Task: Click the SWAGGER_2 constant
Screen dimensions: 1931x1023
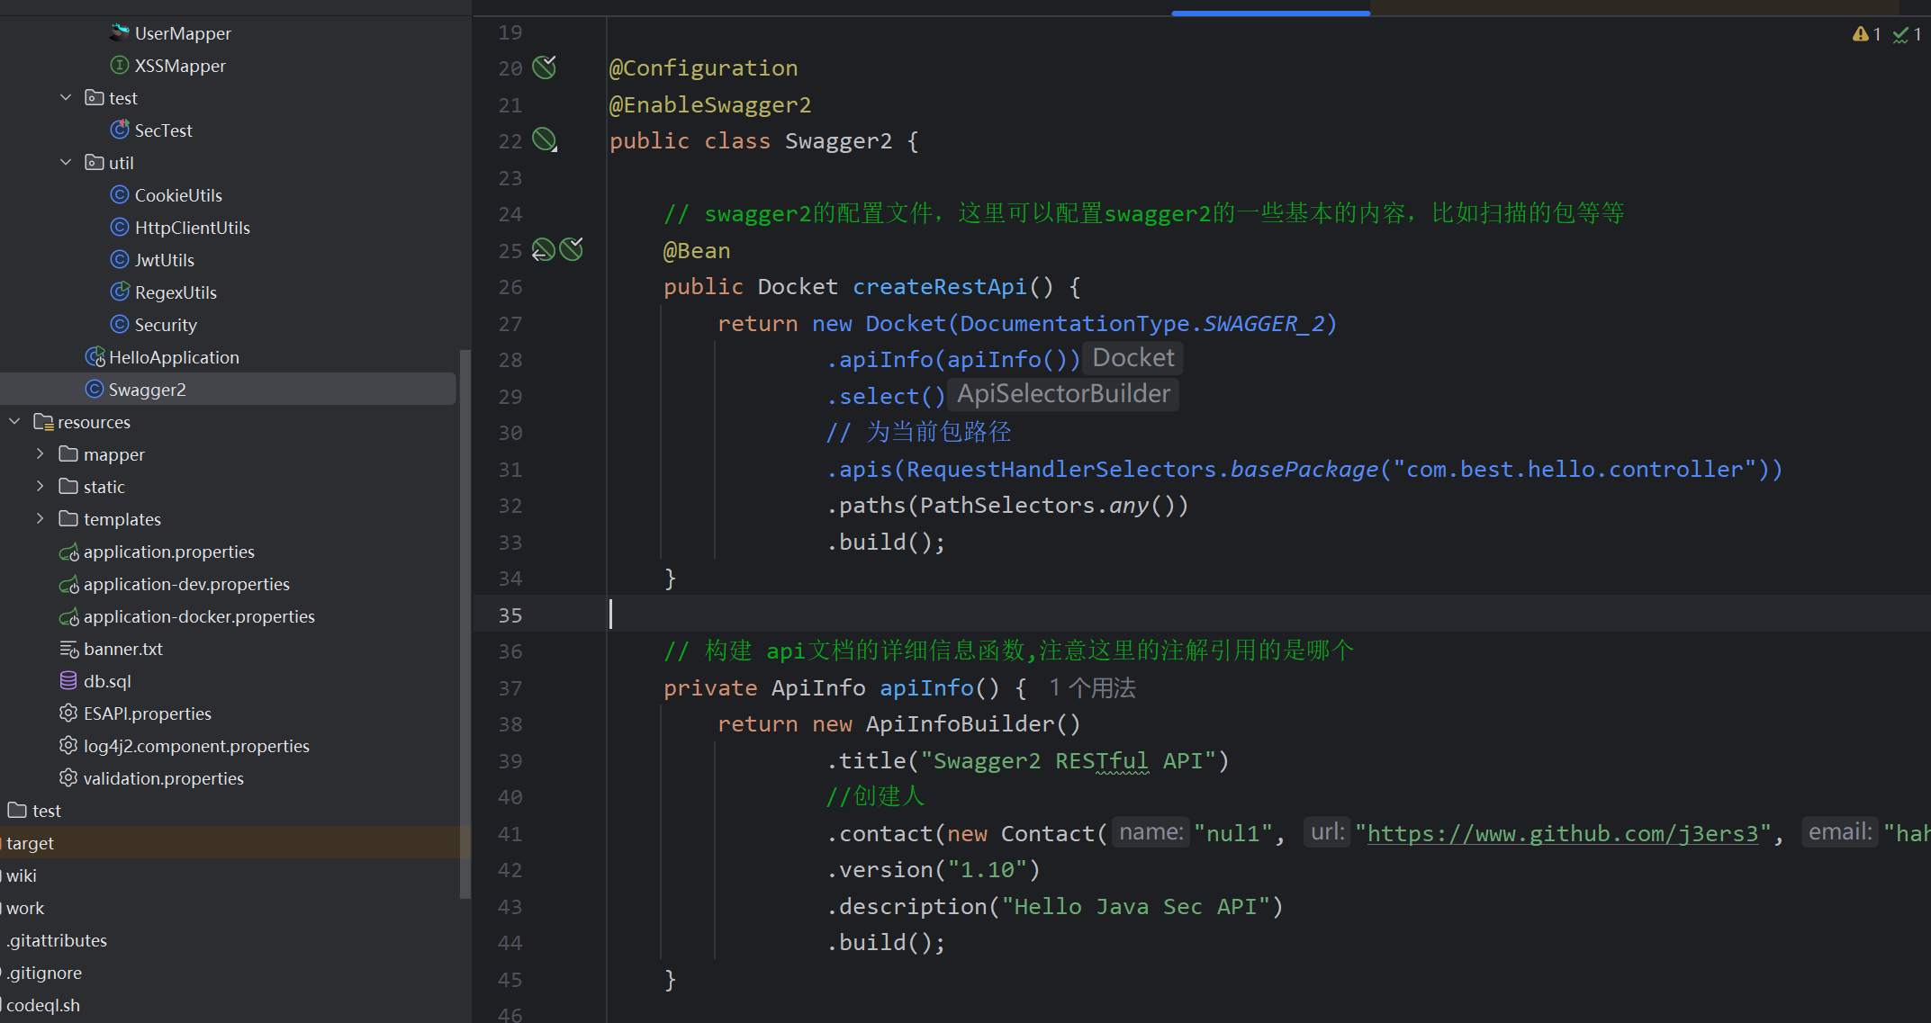Action: [1264, 324]
